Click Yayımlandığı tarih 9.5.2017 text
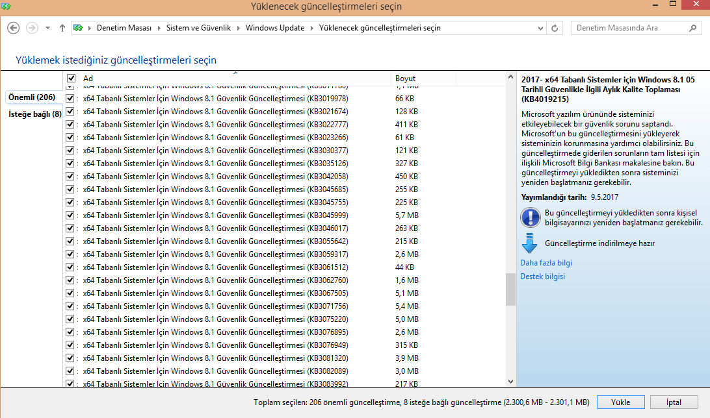The height and width of the screenshot is (418, 710). point(570,197)
